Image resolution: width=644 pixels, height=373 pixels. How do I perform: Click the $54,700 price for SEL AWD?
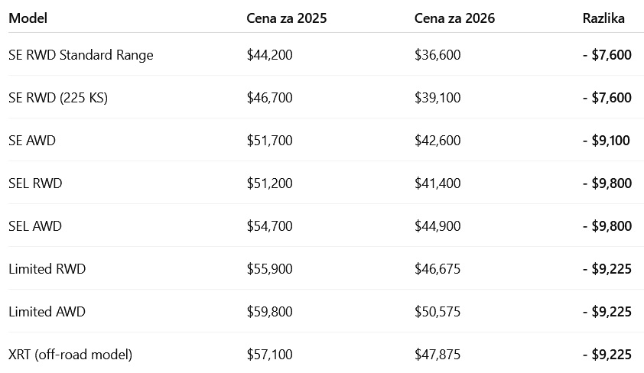pos(269,226)
